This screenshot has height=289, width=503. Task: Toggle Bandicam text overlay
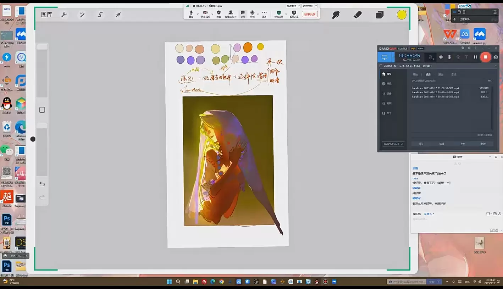click(466, 57)
